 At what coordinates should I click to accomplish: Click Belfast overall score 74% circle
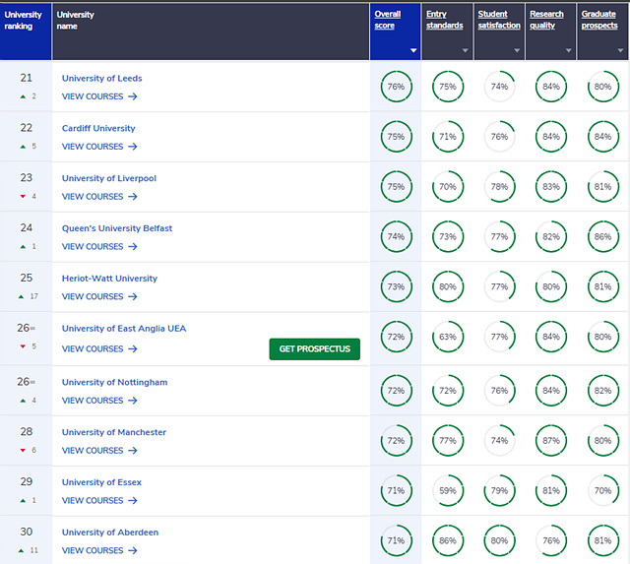pos(396,236)
